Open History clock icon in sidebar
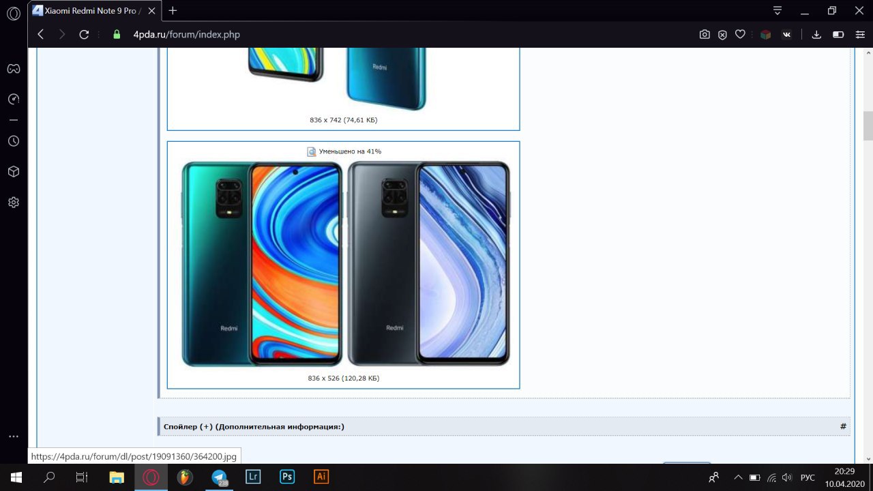The width and height of the screenshot is (873, 491). coord(13,141)
